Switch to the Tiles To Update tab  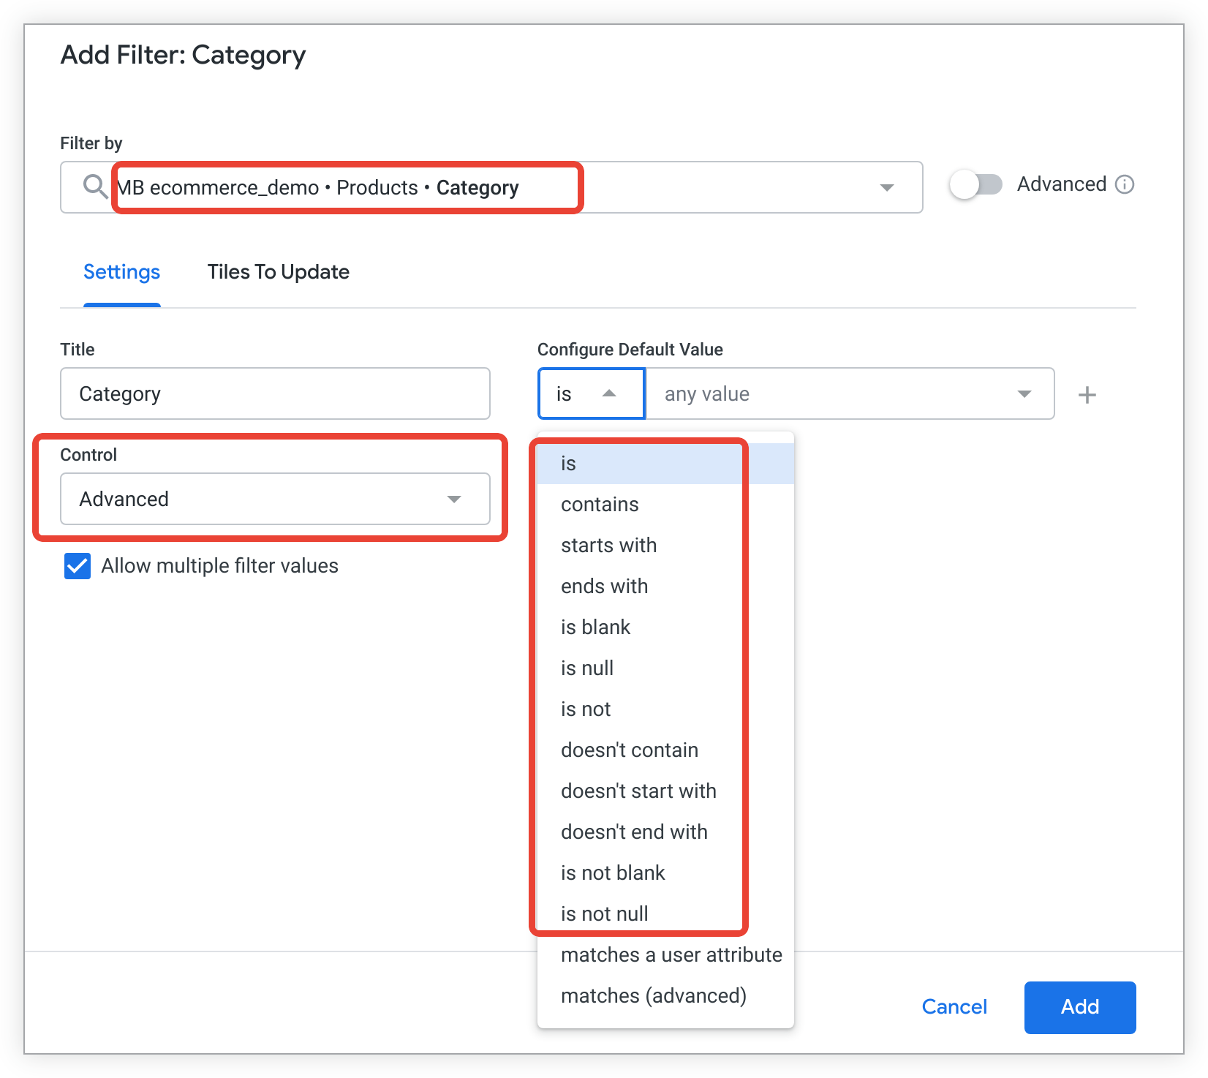pos(278,271)
